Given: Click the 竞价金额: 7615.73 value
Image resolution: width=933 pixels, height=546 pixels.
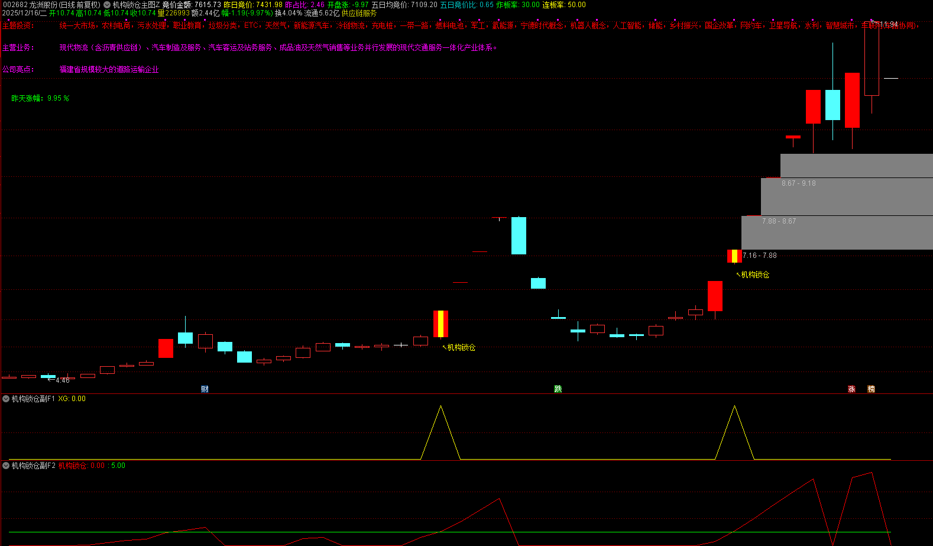Looking at the screenshot, I should point(192,5).
